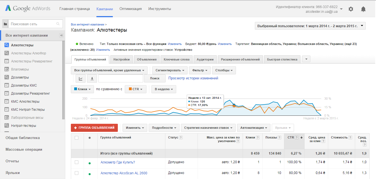Open the account dropdown arrow near client ID
This screenshot has width=376, height=179.
tap(341, 9)
